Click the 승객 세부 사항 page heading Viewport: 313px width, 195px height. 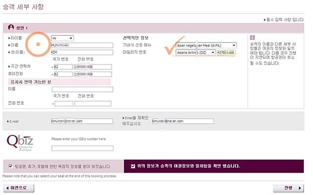23,6
